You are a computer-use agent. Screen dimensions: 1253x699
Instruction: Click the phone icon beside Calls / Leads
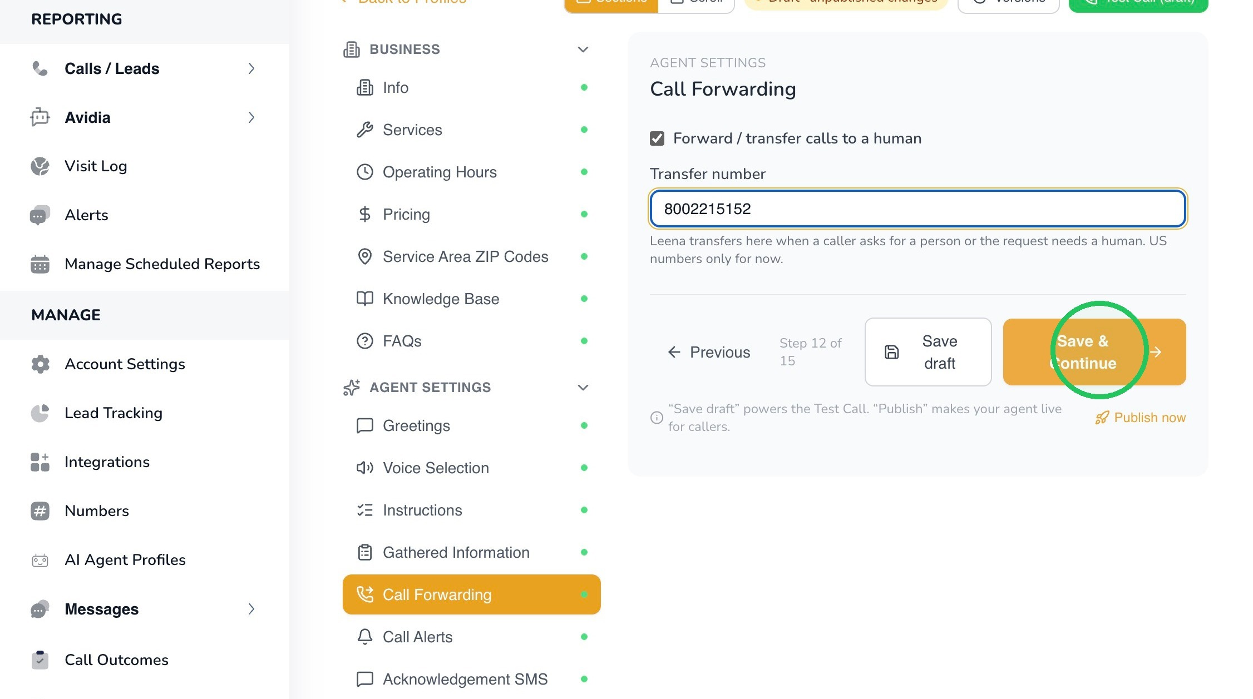click(40, 68)
